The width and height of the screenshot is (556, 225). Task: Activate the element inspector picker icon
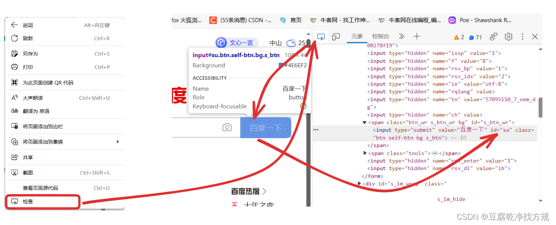[321, 37]
